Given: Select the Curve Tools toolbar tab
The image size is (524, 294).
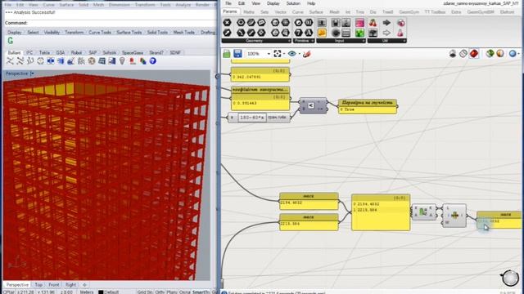Looking at the screenshot, I should point(100,33).
